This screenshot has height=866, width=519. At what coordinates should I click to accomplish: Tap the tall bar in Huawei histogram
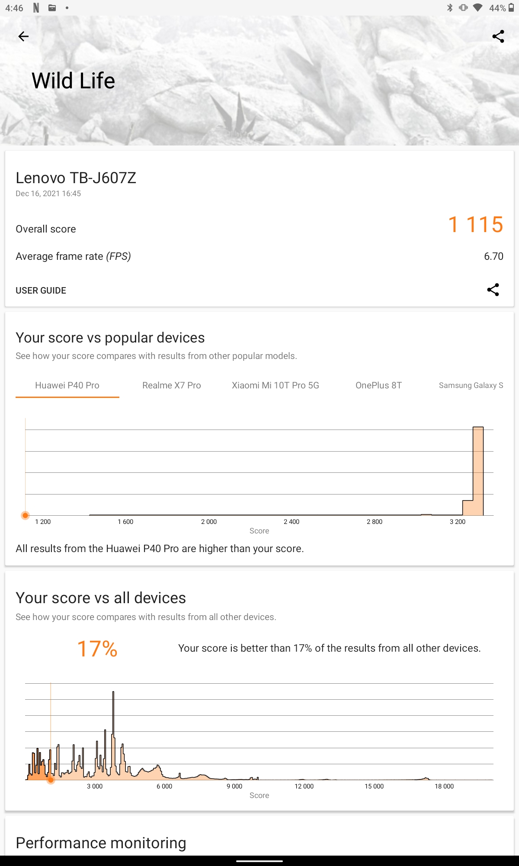[x=478, y=471]
